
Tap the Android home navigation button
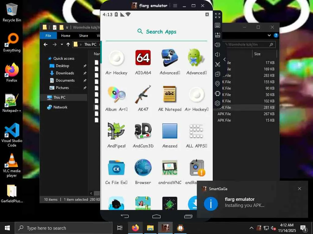[x=156, y=216]
